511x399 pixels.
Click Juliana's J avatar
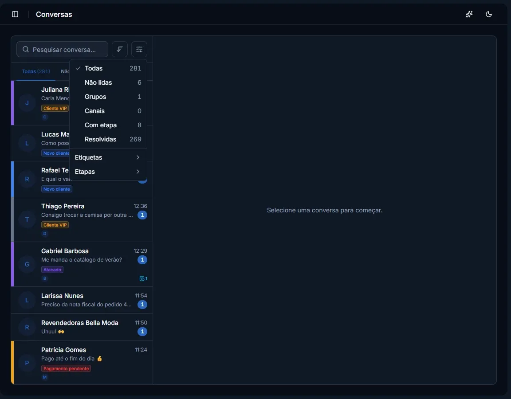pyautogui.click(x=27, y=103)
